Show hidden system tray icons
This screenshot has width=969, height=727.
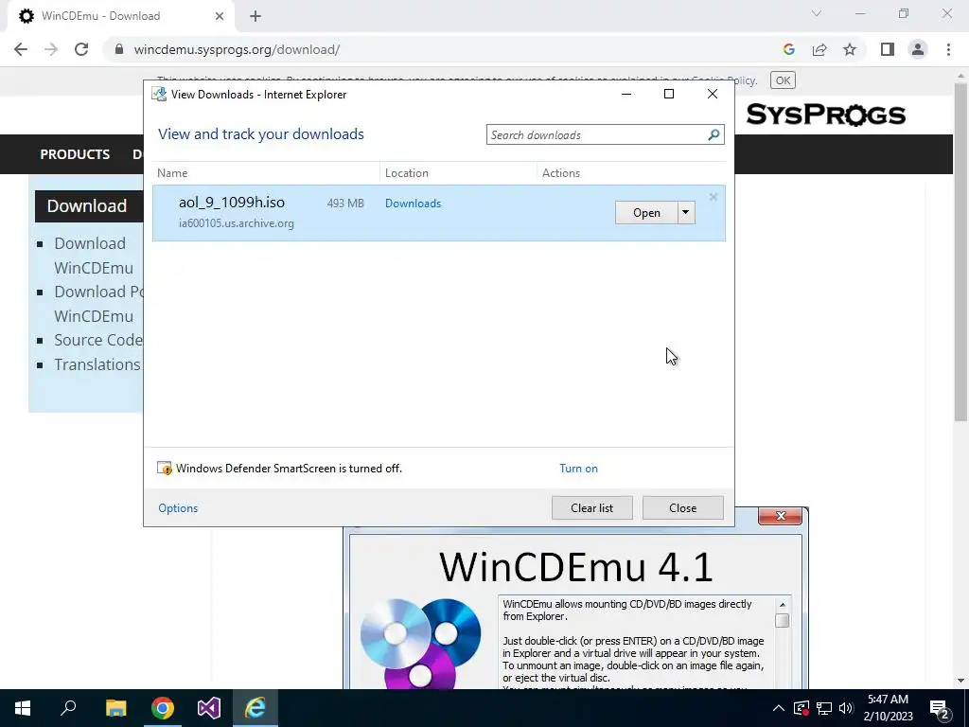tap(779, 708)
